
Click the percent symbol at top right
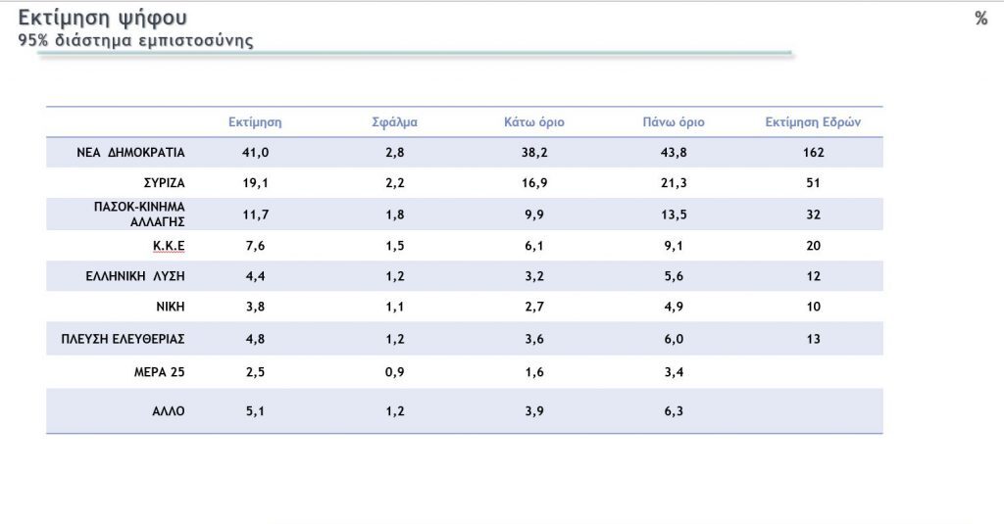coord(980,19)
